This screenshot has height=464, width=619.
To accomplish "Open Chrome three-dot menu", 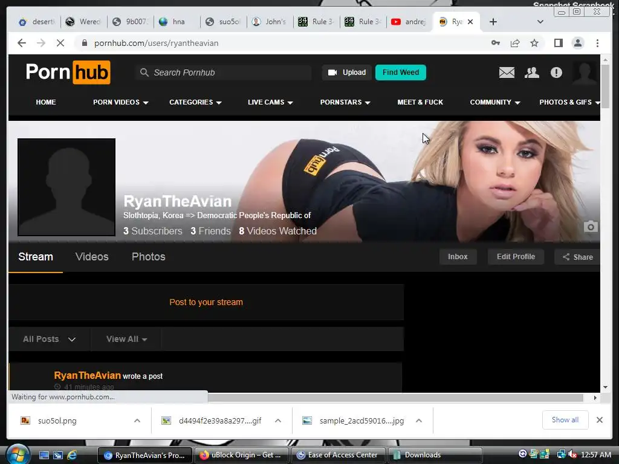I will tap(597, 43).
